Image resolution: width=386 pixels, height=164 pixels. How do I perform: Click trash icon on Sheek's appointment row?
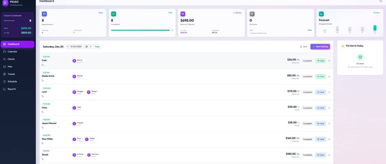[x=329, y=155]
